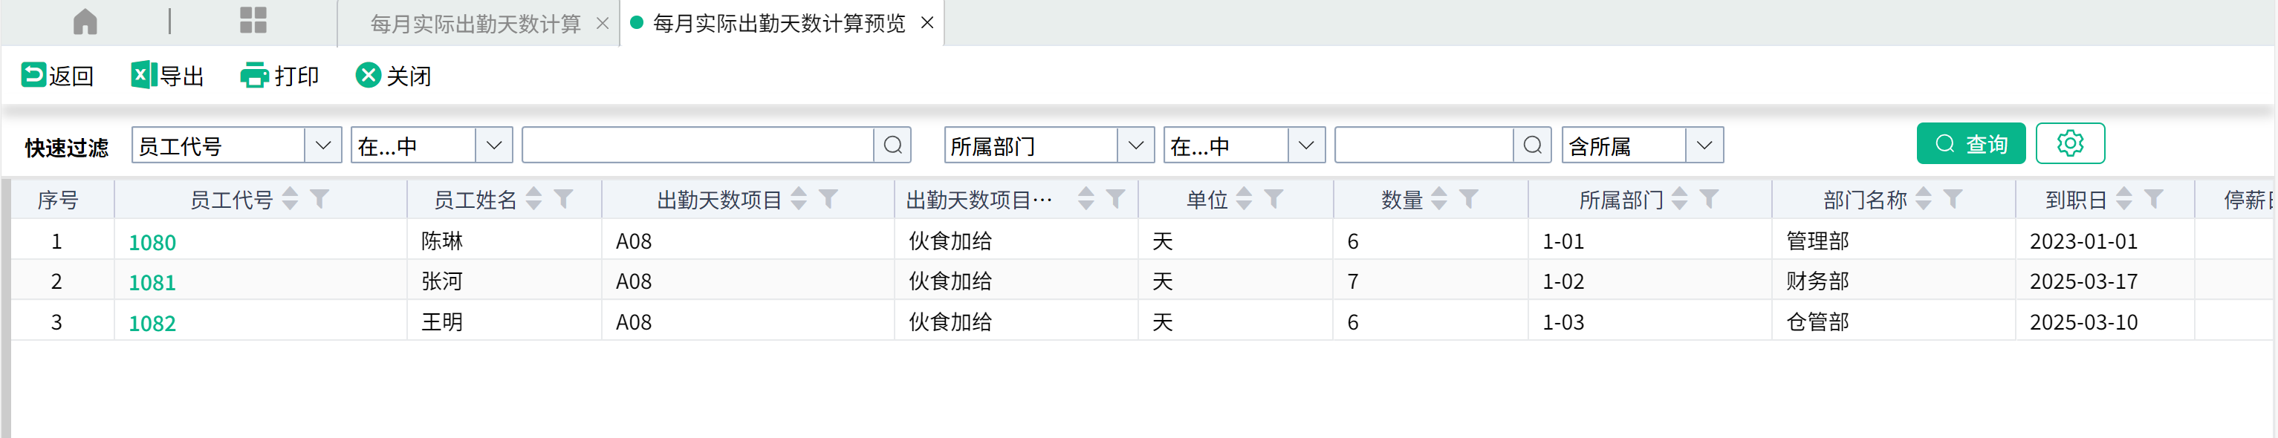
Task: Expand the 员工代号 filter dropdown
Action: point(322,145)
